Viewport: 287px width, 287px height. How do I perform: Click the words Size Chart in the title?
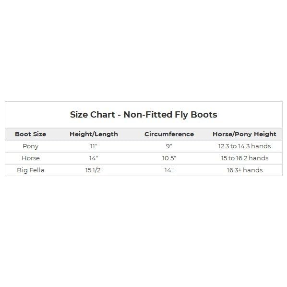coord(93,115)
